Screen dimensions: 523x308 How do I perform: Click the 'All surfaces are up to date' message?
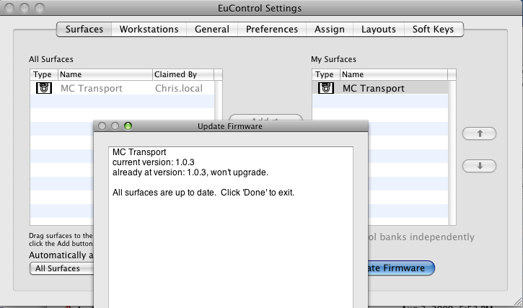point(203,193)
